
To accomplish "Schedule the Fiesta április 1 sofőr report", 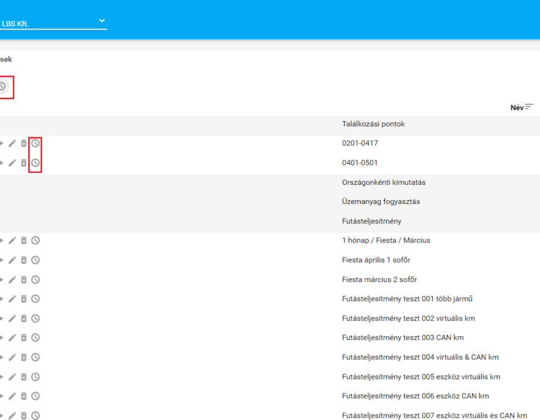I will [x=35, y=260].
